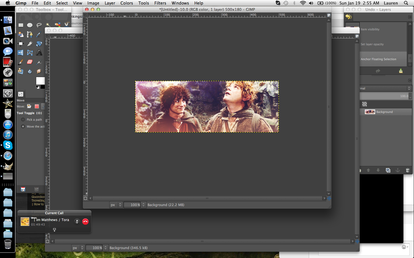
Task: Pick the Eraser tool
Action: click(30, 62)
